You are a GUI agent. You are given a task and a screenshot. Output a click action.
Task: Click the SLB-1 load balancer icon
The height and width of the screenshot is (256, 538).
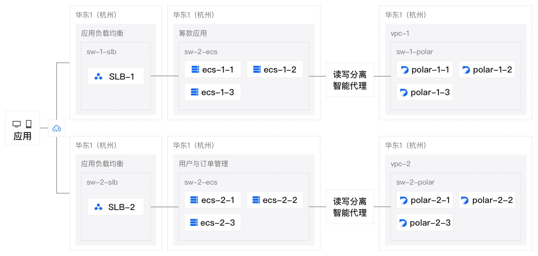pos(99,76)
